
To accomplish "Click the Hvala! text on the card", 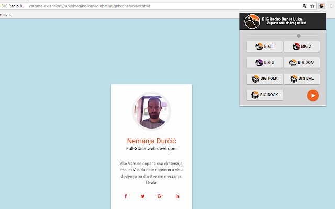I will [x=151, y=182].
